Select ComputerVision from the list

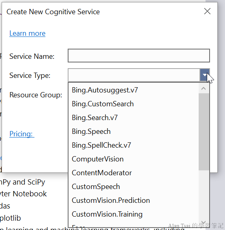(x=133, y=159)
